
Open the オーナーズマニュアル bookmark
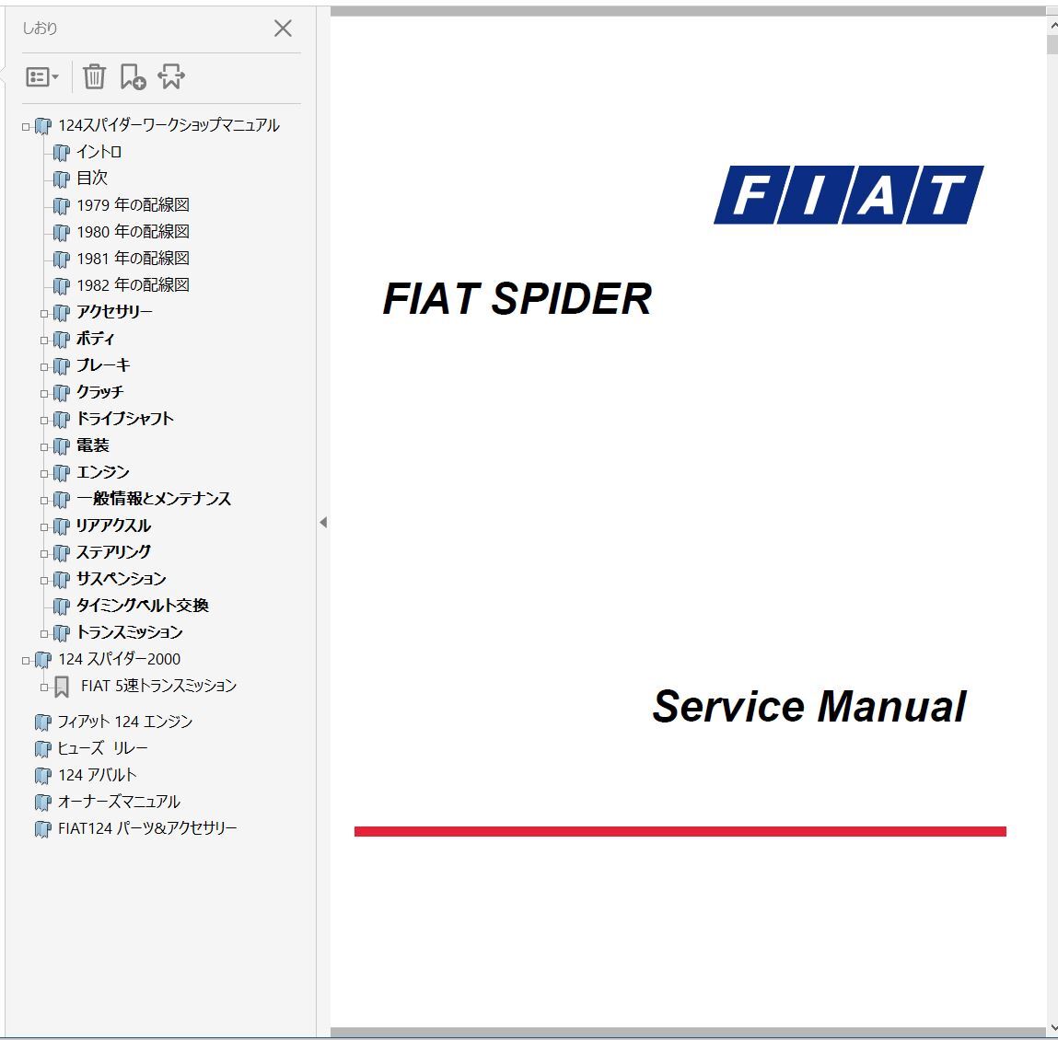(119, 802)
